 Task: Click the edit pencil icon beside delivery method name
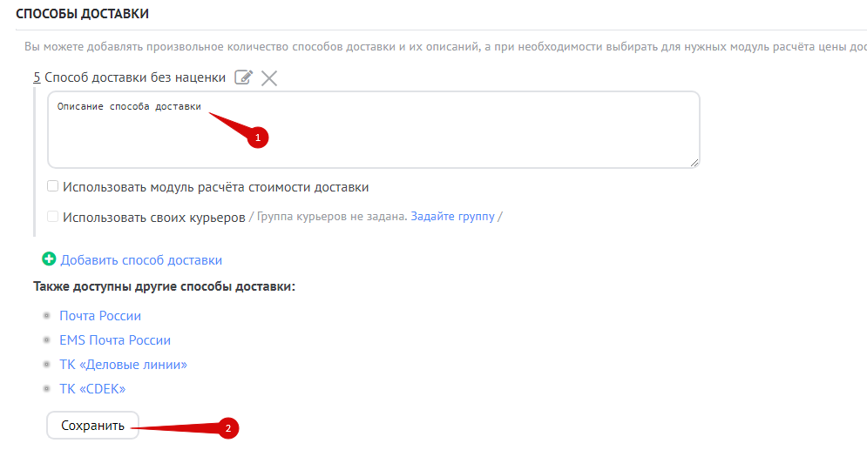pyautogui.click(x=244, y=78)
